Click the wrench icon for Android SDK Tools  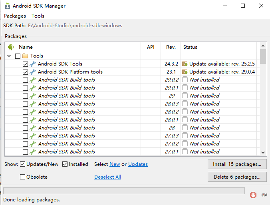click(32, 64)
